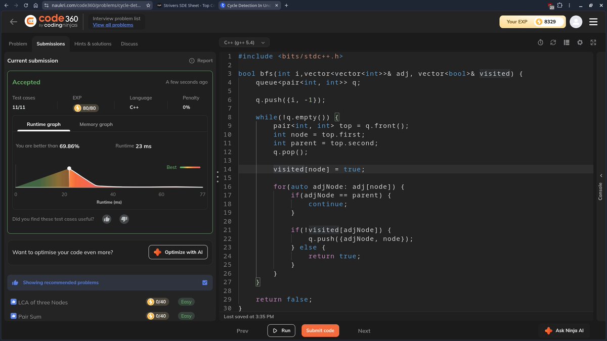Bookmark this page with the star
The image size is (607, 341).
click(x=148, y=5)
